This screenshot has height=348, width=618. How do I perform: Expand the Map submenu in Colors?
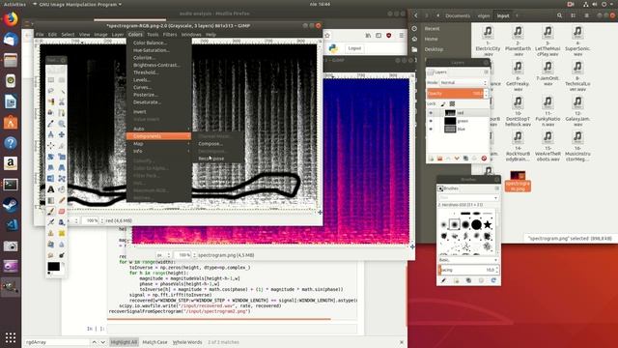[x=158, y=144]
